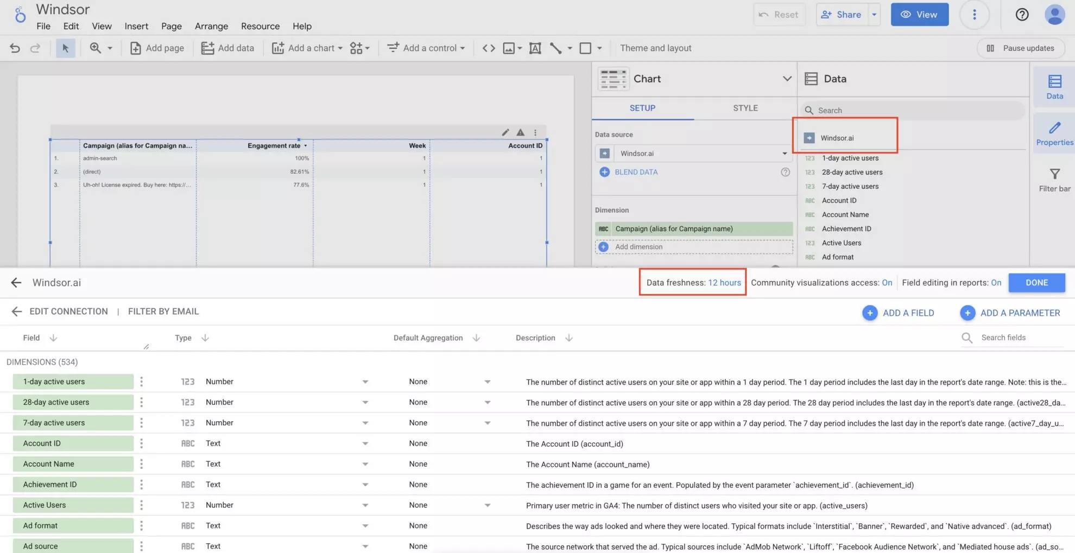This screenshot has width=1075, height=553.
Task: Click the Reset button
Action: click(779, 15)
